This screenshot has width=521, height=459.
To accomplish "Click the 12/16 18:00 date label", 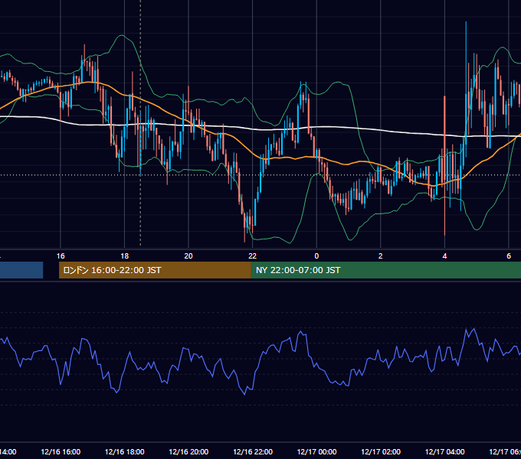I will coord(125,451).
